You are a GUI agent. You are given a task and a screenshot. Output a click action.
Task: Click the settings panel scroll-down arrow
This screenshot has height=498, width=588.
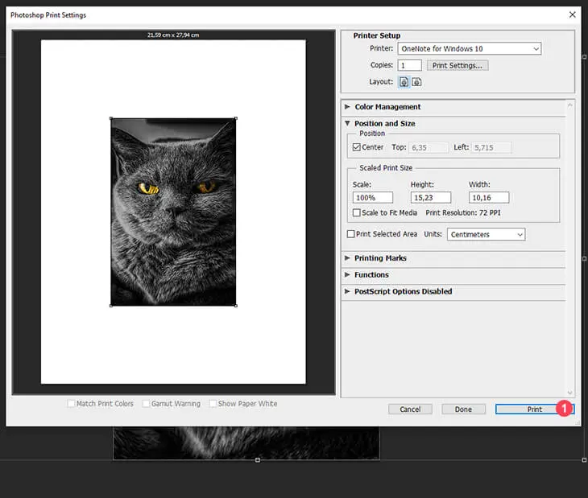coord(570,393)
